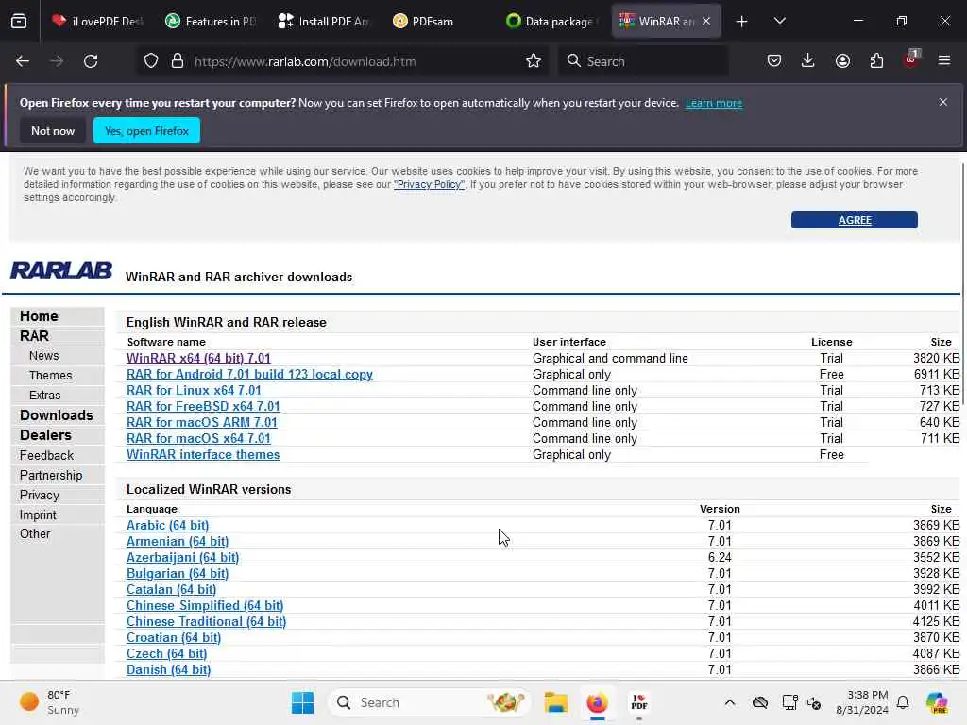Open the Partnership sidebar item
Image resolution: width=967 pixels, height=725 pixels.
click(x=51, y=476)
